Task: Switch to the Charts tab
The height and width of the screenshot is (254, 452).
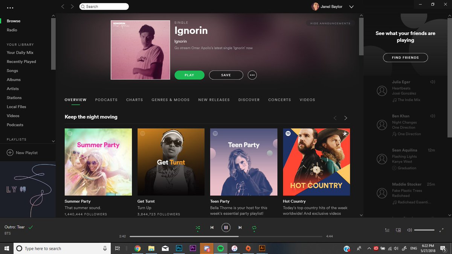Action: coord(134,100)
